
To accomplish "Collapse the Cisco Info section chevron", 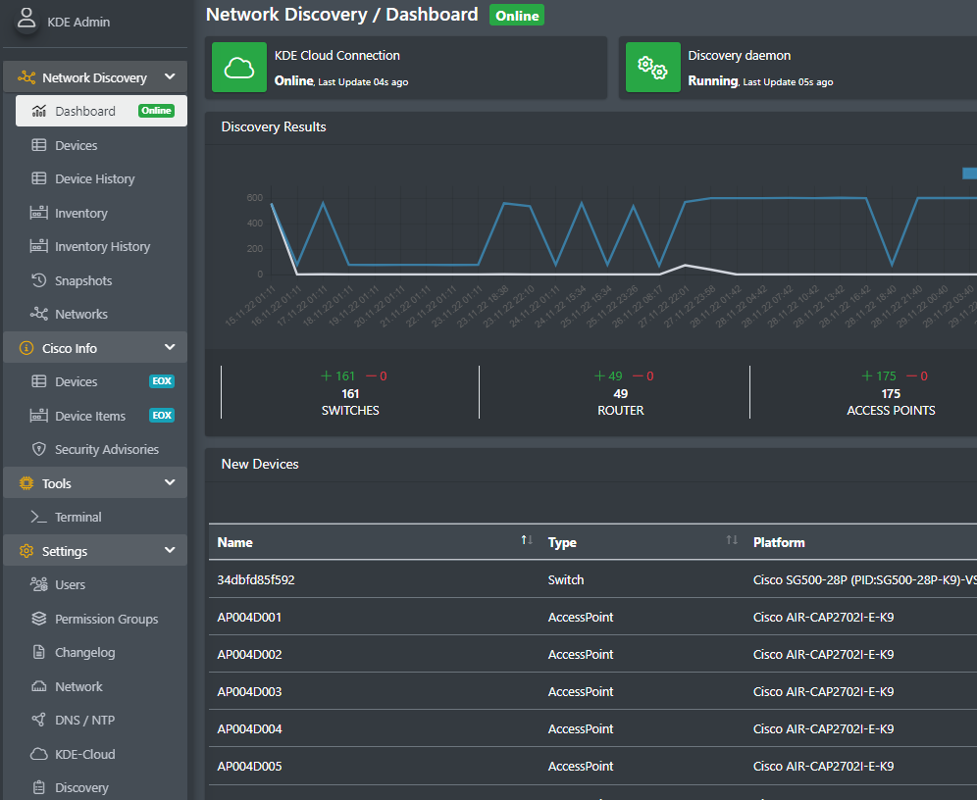I will tap(170, 347).
